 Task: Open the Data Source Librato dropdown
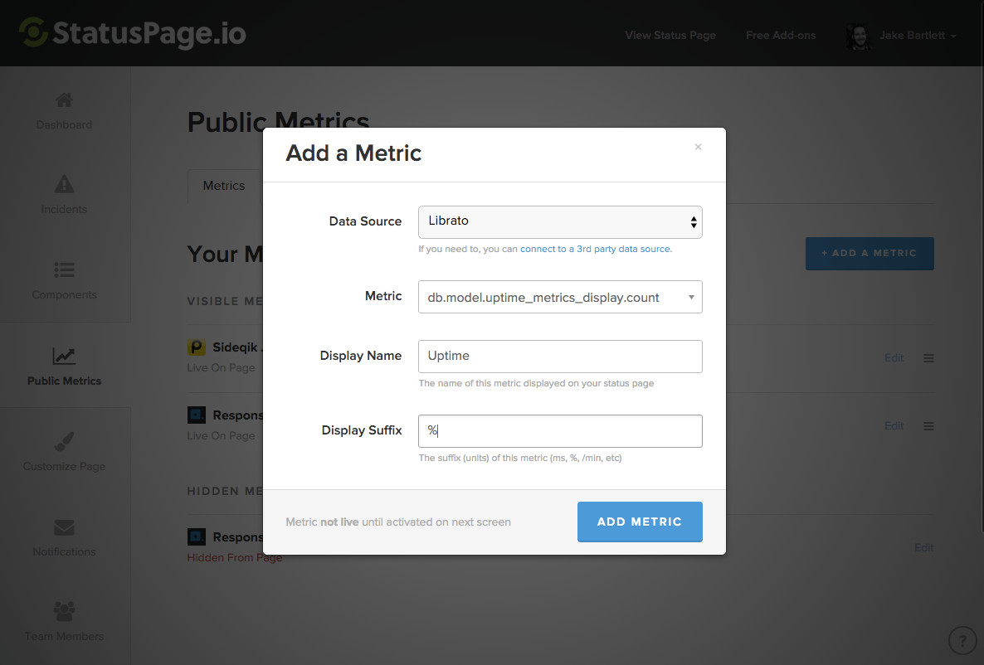click(560, 222)
